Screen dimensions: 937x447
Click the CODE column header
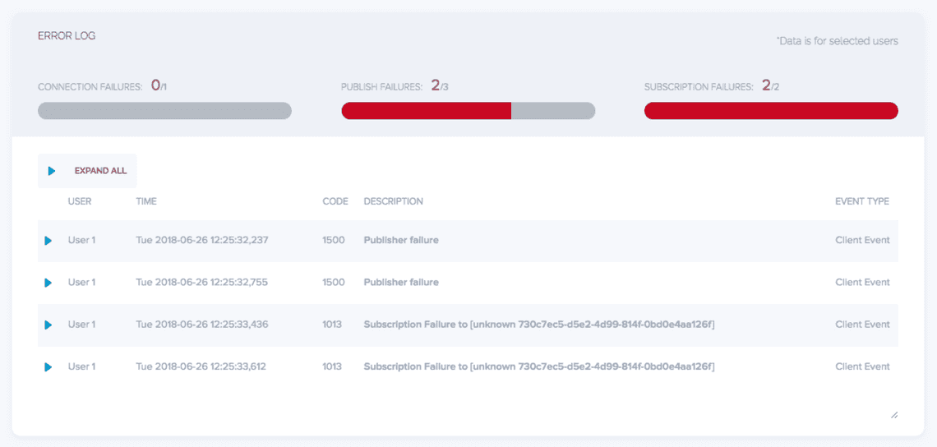pyautogui.click(x=335, y=201)
